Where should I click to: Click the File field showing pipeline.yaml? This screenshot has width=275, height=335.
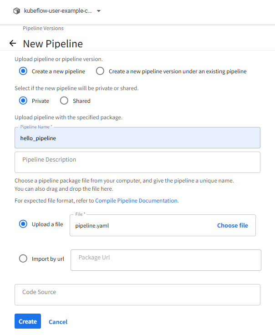(141, 225)
